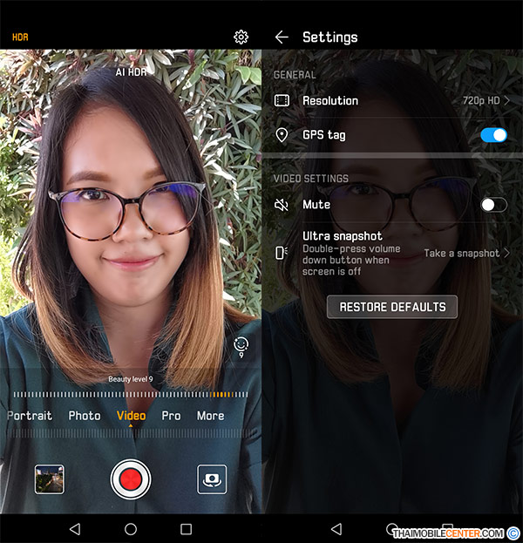This screenshot has width=523, height=543.
Task: Tap the RESTORE DEFAULTS button
Action: [x=392, y=307]
